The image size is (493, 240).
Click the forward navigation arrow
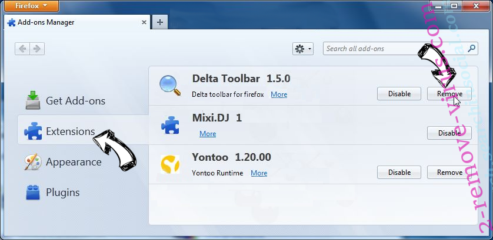[x=37, y=49]
